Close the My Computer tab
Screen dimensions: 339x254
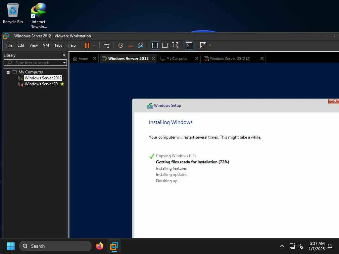coord(197,59)
